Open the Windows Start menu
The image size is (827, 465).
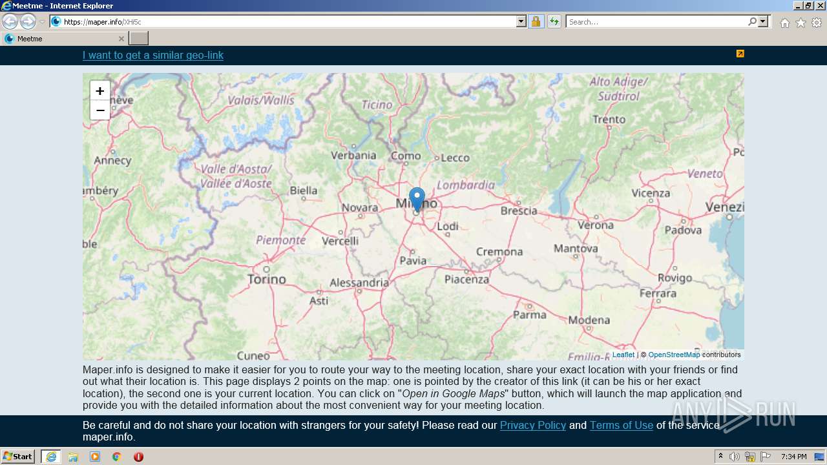(x=18, y=457)
